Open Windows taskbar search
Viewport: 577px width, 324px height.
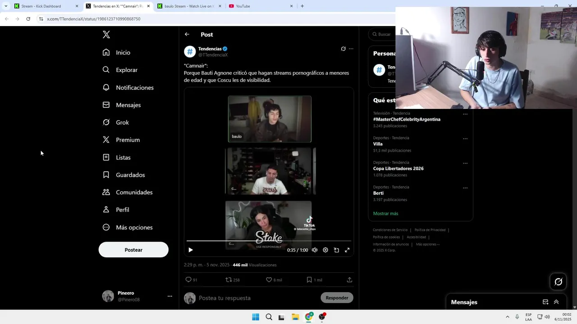[269, 317]
